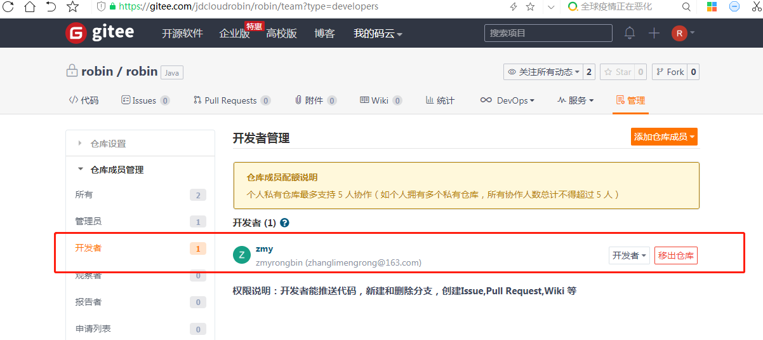This screenshot has width=763, height=340.
Task: Click the 全球疫情正在恶化 news link
Action: click(x=616, y=7)
